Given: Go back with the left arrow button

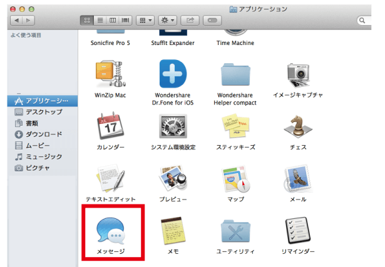Looking at the screenshot, I should point(16,21).
